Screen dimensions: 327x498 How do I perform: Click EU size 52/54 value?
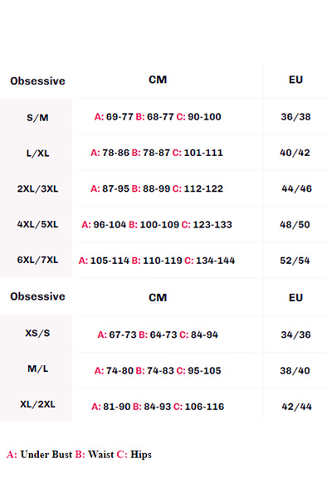pyautogui.click(x=295, y=261)
